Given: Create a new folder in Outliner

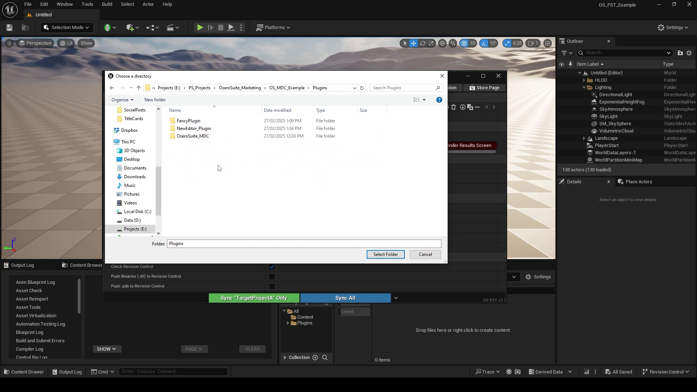Looking at the screenshot, I should [x=680, y=53].
